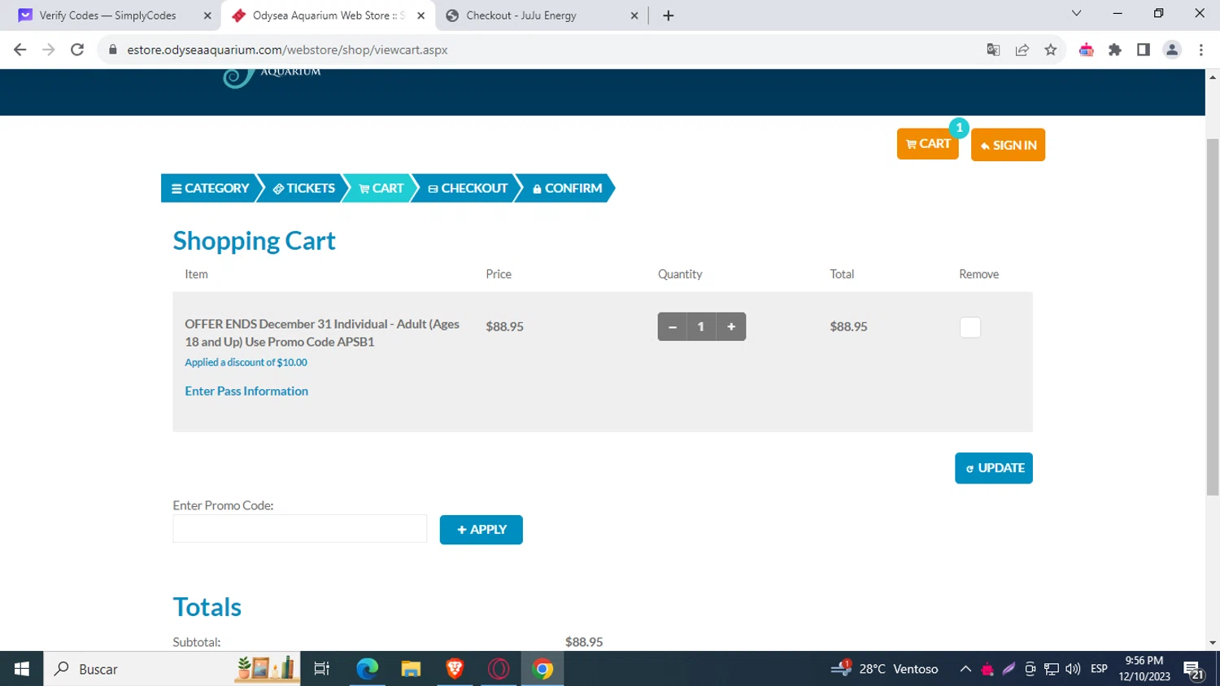The width and height of the screenshot is (1220, 686).
Task: Click ESP language indicator
Action: click(1099, 669)
